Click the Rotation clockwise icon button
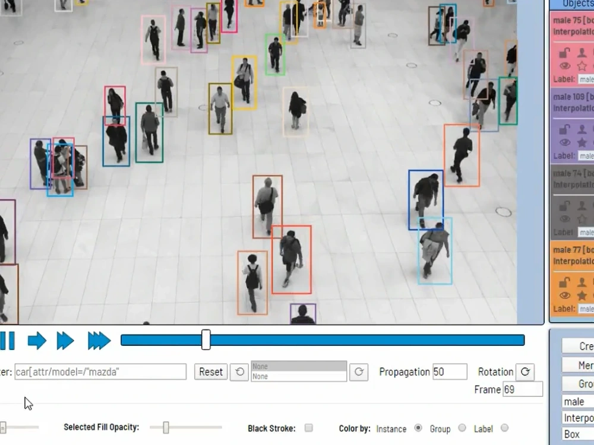 click(525, 371)
